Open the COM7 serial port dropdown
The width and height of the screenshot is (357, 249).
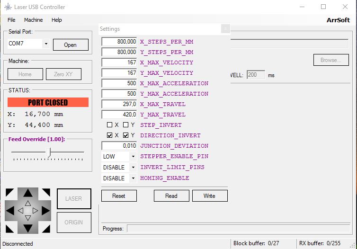[46, 44]
